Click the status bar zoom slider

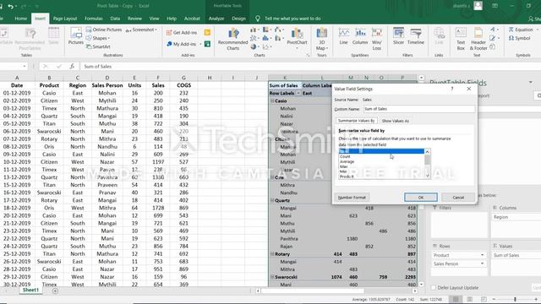515,299
